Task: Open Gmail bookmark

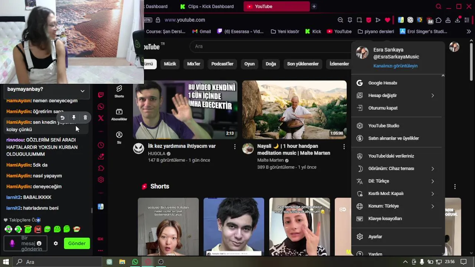Action: (202, 32)
